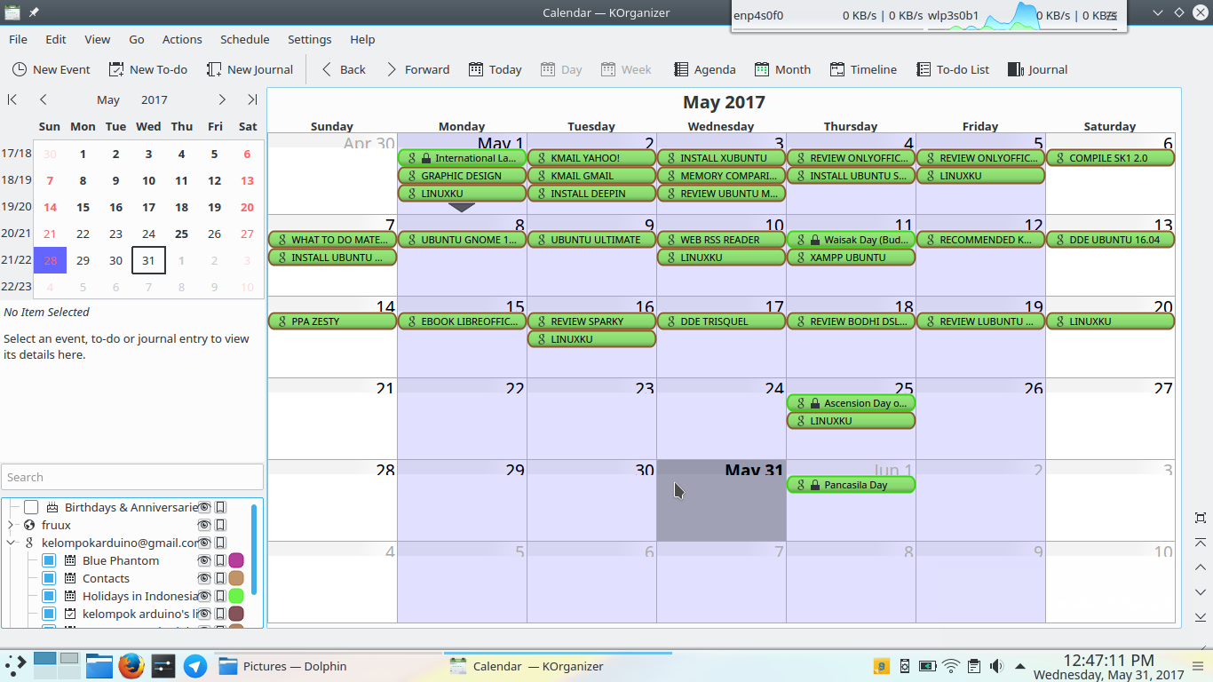
Task: Open the View menu
Action: coord(98,39)
